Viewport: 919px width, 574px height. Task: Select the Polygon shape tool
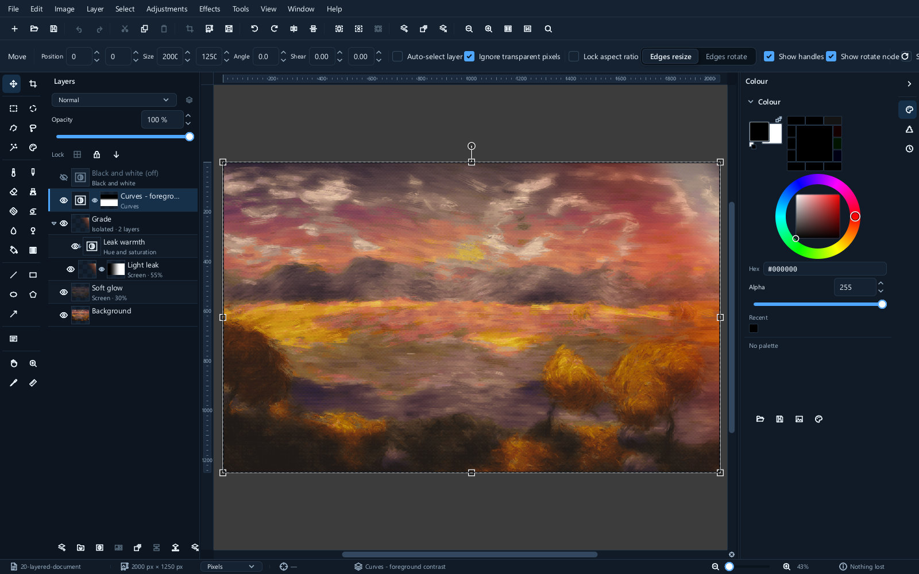[33, 294]
